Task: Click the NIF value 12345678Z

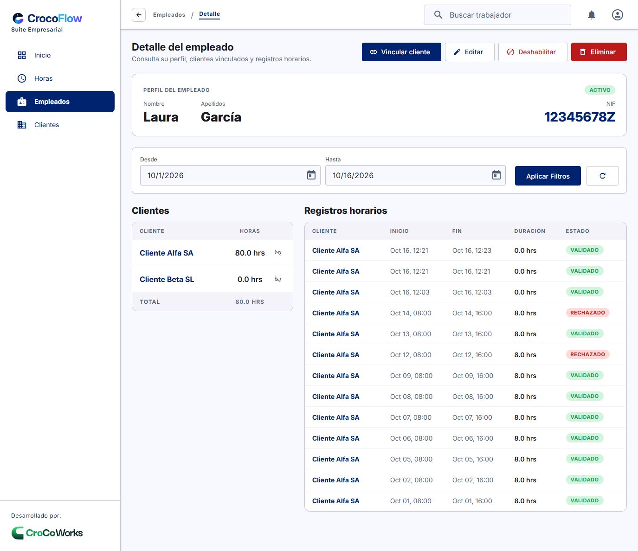Action: [580, 117]
